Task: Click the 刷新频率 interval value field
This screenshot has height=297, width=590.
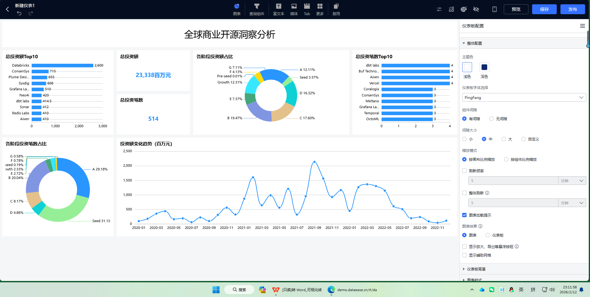Action: tap(513, 181)
